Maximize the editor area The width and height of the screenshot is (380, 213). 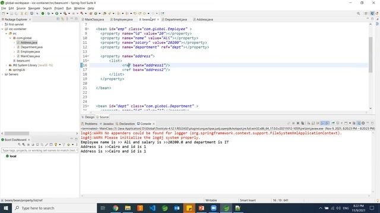click(372, 19)
